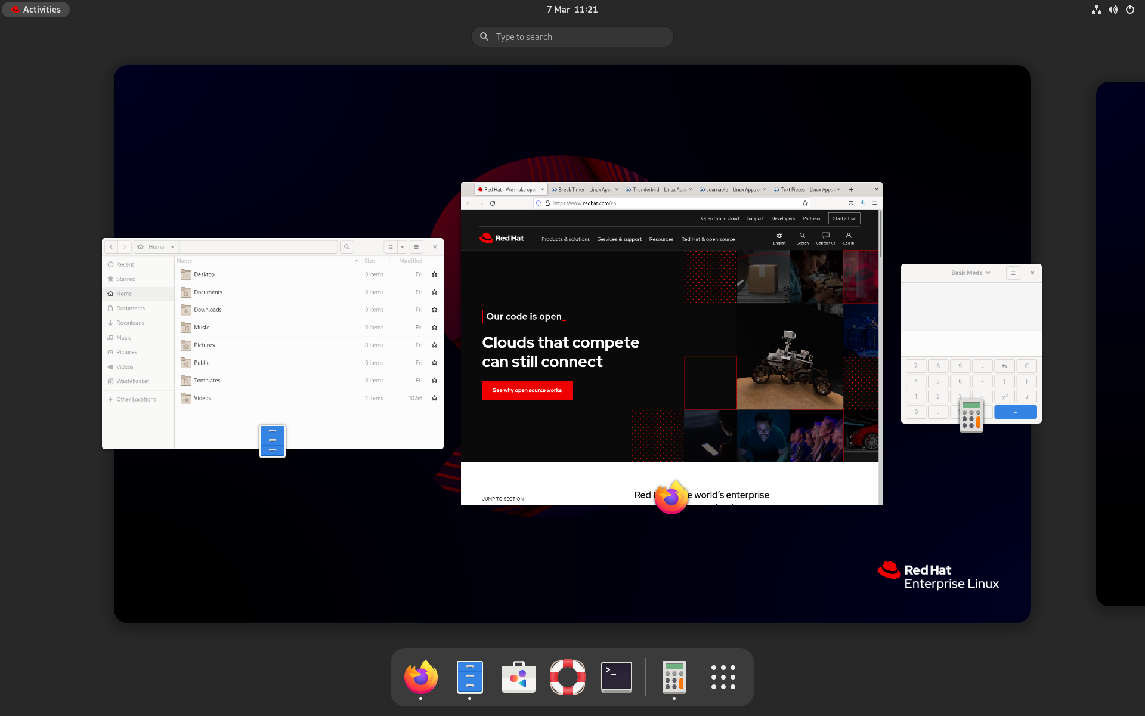Click the Activities menu button
1145x716 pixels.
(x=36, y=10)
